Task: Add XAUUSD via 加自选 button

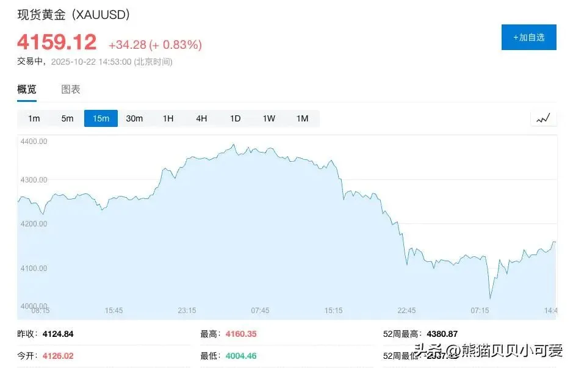Action: (529, 37)
